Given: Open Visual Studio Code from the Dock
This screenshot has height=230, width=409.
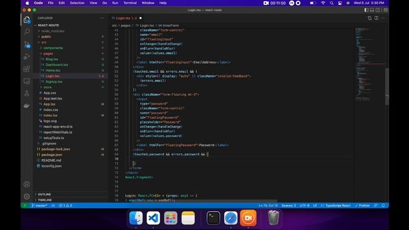Looking at the screenshot, I should (153, 218).
